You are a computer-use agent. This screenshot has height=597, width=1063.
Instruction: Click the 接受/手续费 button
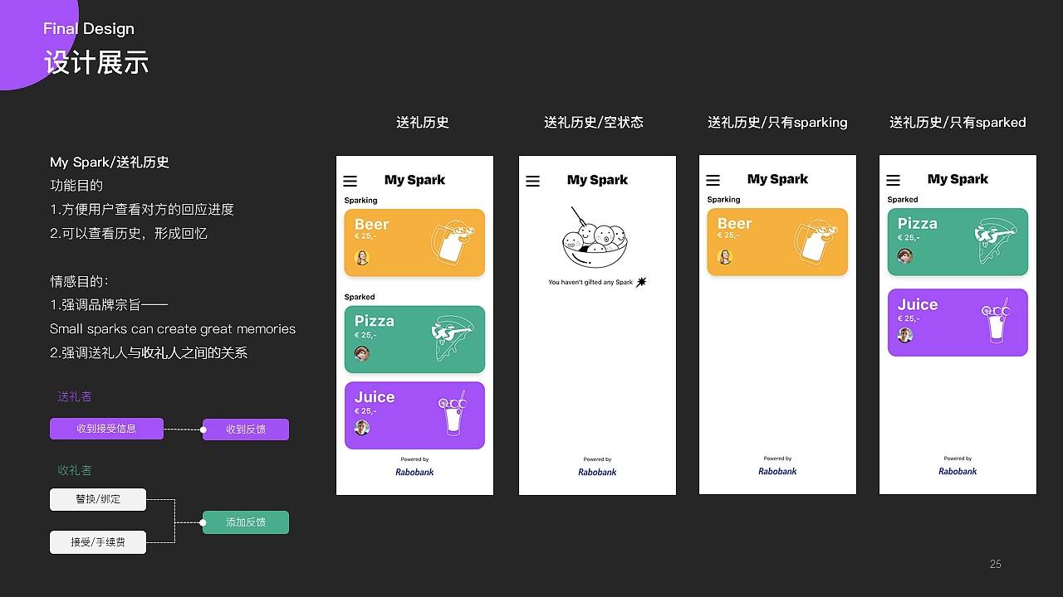(97, 541)
